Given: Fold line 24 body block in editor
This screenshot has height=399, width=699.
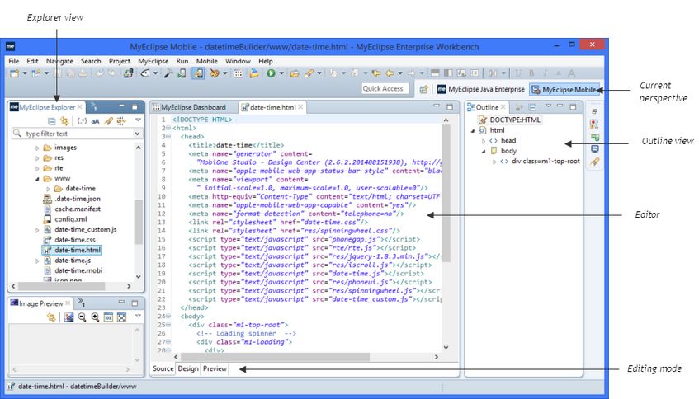Looking at the screenshot, I should pyautogui.click(x=168, y=317).
